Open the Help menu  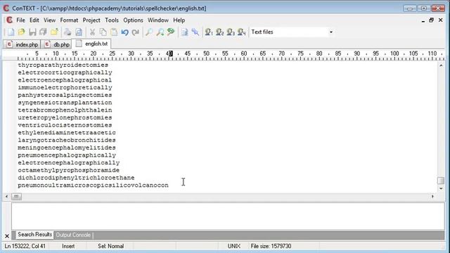coord(179,20)
